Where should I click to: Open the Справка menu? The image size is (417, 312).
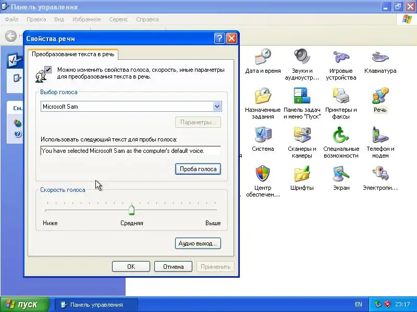148,19
